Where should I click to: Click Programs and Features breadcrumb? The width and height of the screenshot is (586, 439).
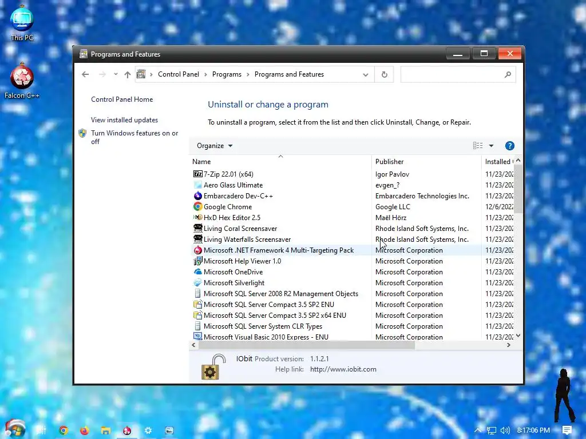[x=289, y=74]
